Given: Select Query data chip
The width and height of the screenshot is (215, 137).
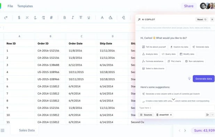Looking at the screenshot, I should 169,54.
